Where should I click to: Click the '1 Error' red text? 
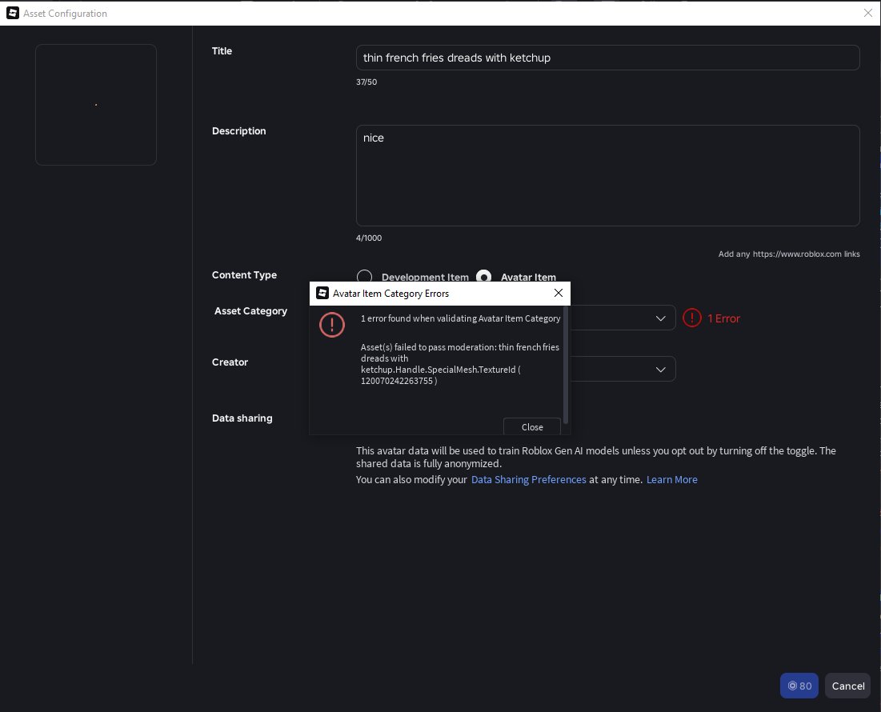(x=723, y=318)
